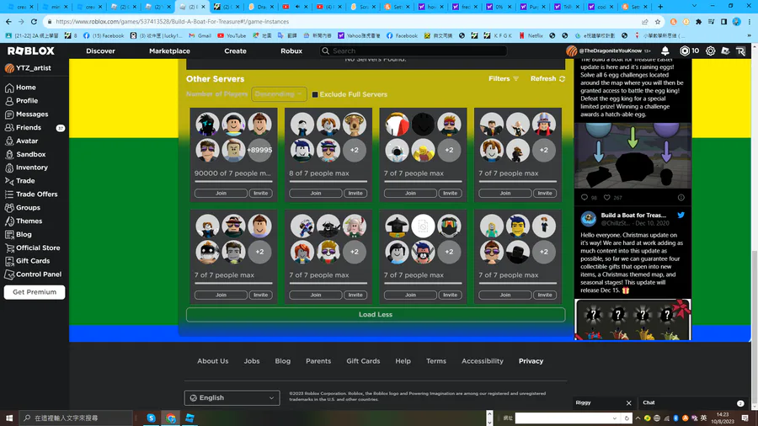The height and width of the screenshot is (426, 758).
Task: Like the Easter update tweet heart
Action: pyautogui.click(x=606, y=198)
